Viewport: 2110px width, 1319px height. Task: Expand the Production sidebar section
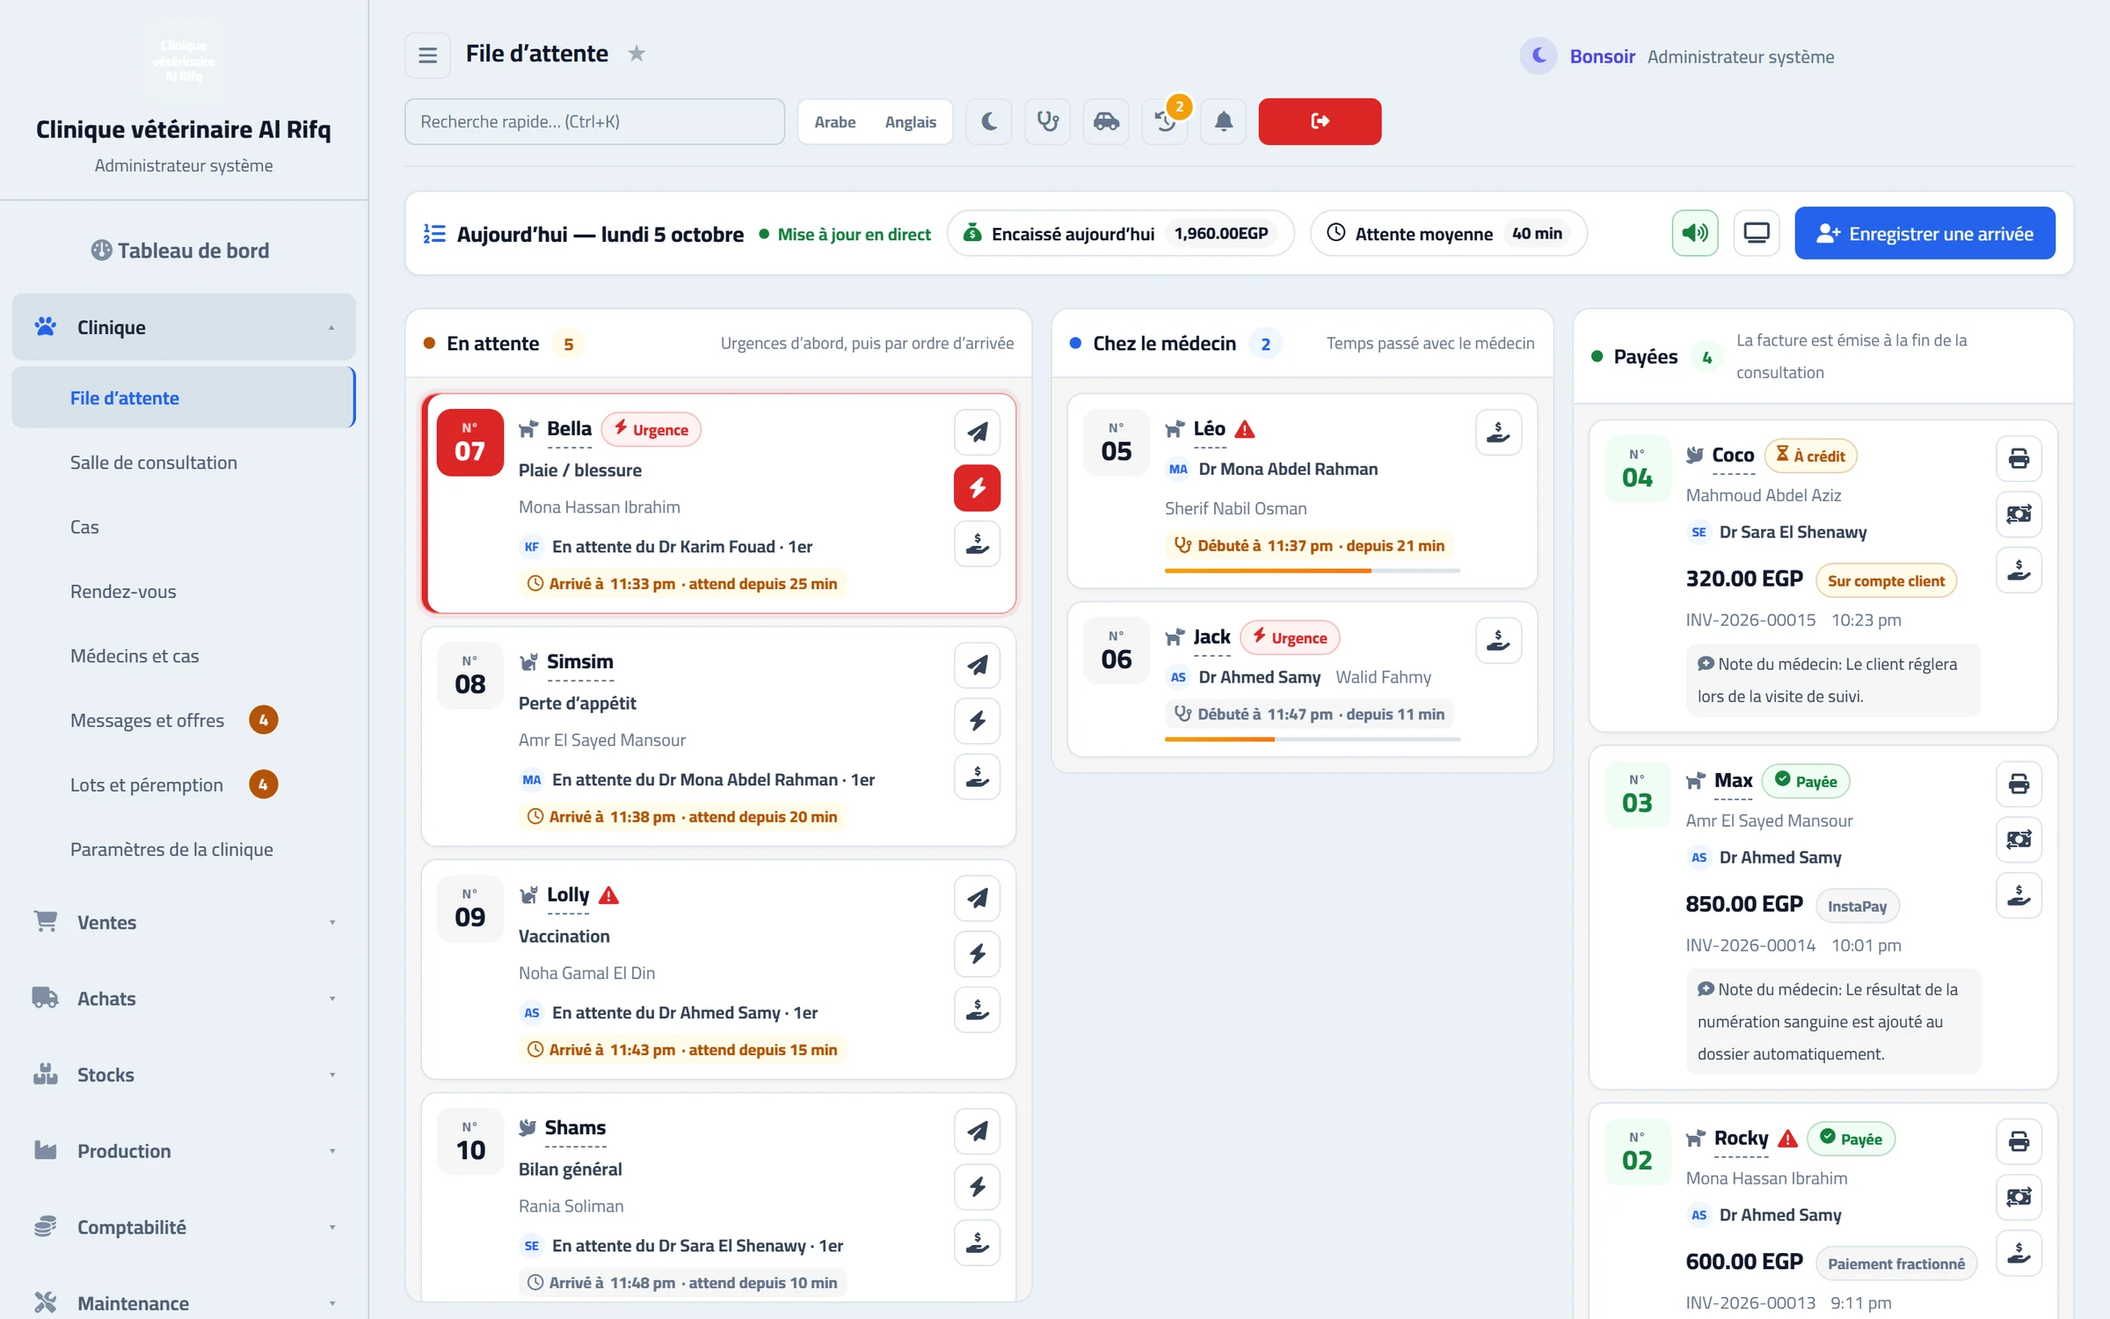tap(183, 1151)
